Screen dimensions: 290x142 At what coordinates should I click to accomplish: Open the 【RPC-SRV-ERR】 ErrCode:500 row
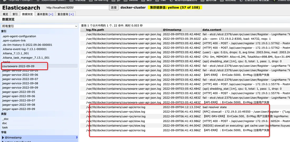pyautogui.click(x=185, y=116)
